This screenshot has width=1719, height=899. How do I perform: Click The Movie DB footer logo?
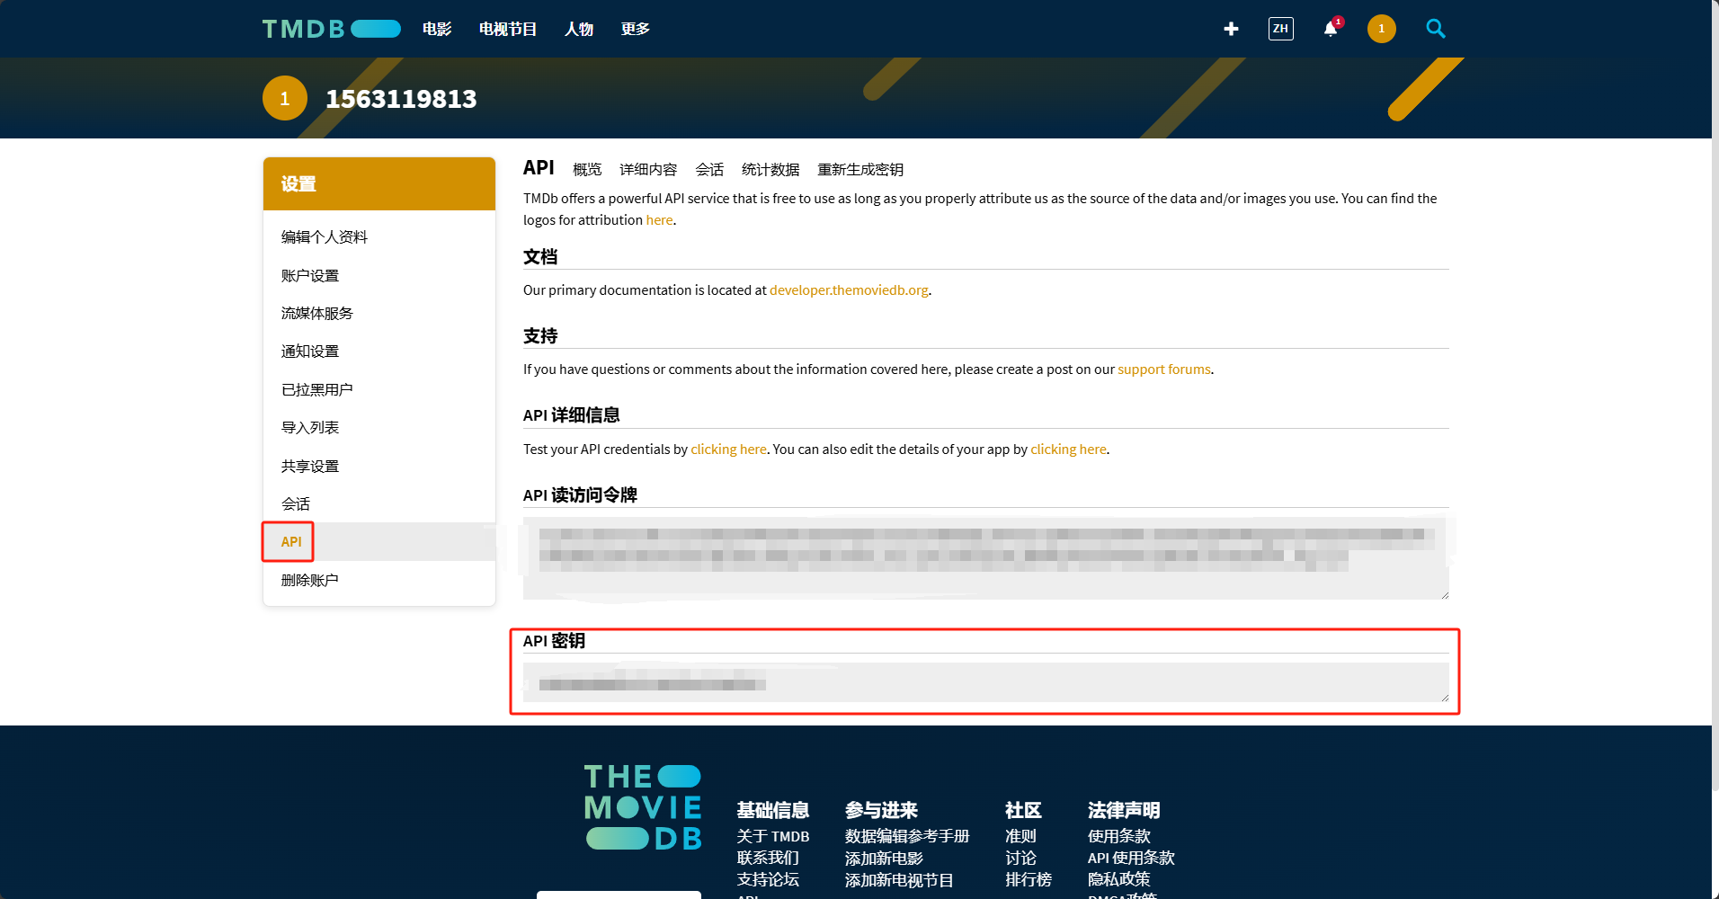(643, 806)
